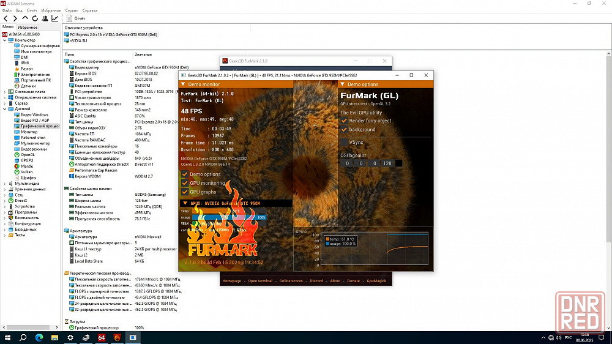Expand Системная плата tree node
The image size is (612, 344).
pos(5,92)
